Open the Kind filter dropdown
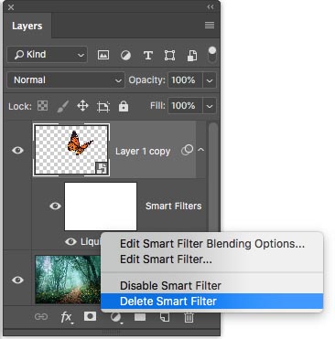Screen dimensions: 335x339 click(x=48, y=55)
